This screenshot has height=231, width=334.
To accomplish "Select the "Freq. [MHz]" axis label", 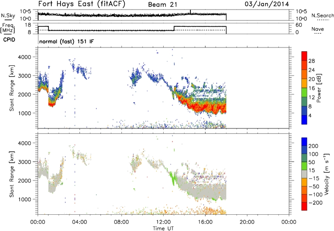I will click(8, 28).
